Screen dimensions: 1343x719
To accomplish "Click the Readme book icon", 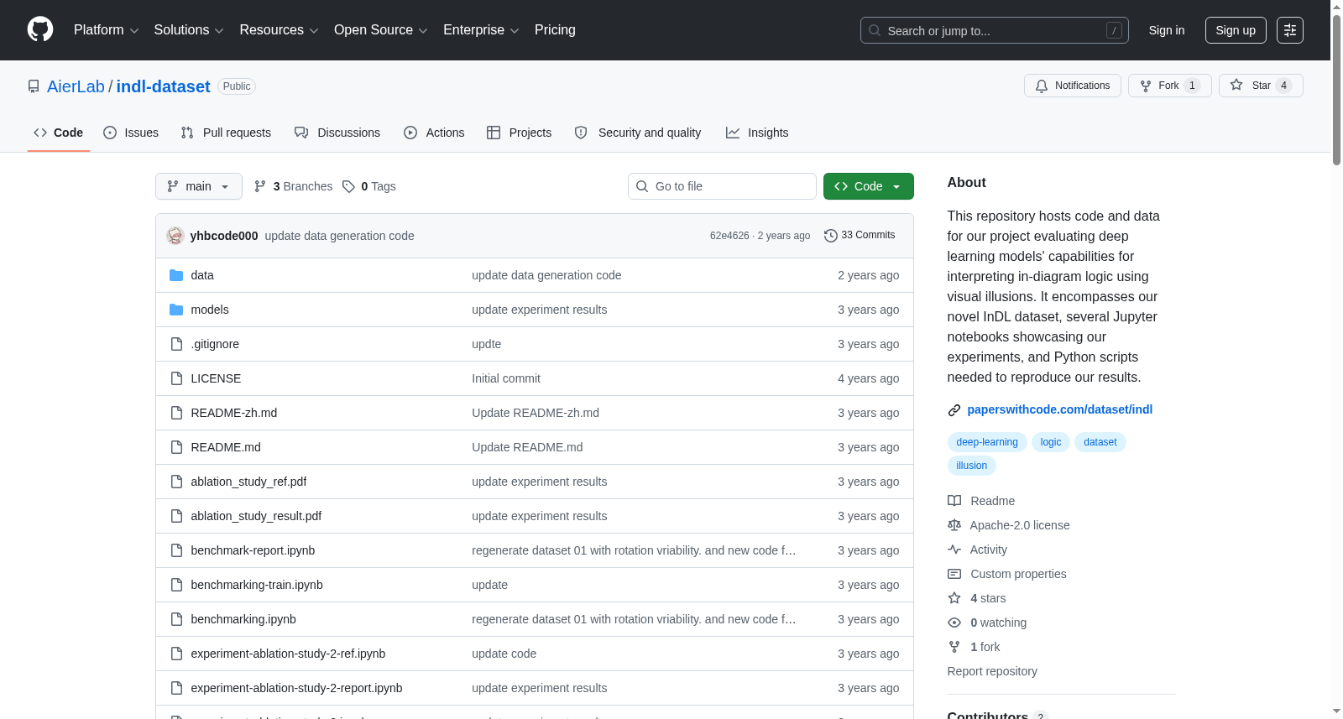I will click(x=954, y=501).
